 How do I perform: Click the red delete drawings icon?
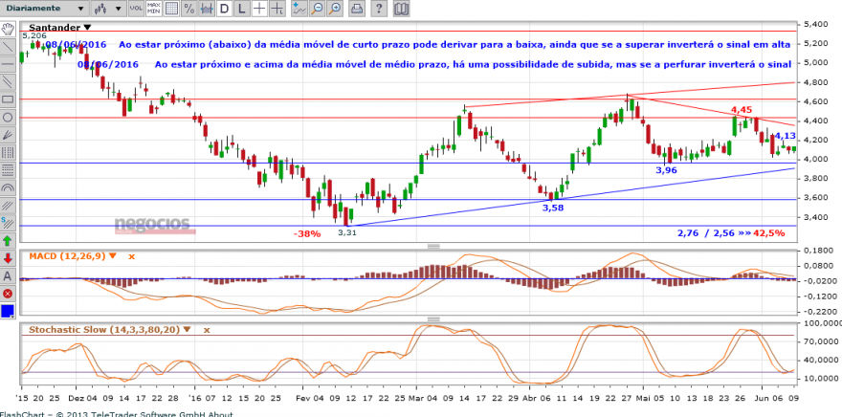8,295
